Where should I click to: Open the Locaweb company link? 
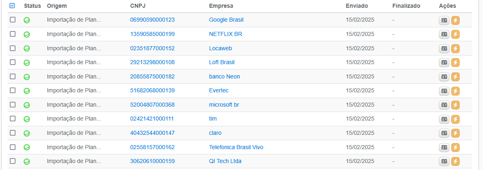point(220,48)
